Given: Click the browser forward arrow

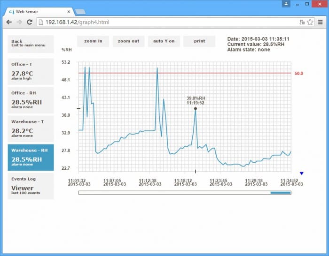Looking at the screenshot, I should 19,22.
